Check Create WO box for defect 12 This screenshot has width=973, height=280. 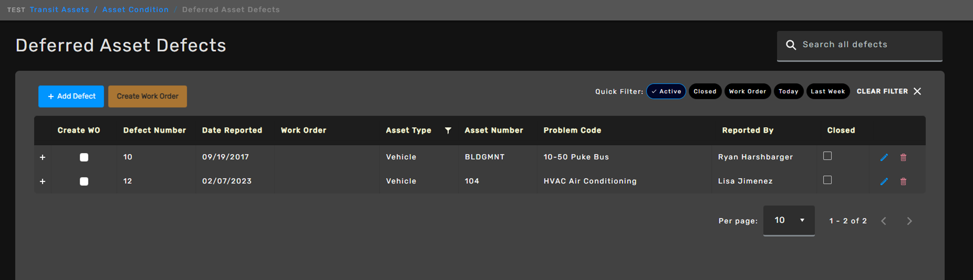[x=84, y=182]
